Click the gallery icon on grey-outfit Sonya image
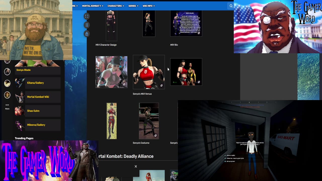This screenshot has height=181, width=322. click(x=124, y=84)
